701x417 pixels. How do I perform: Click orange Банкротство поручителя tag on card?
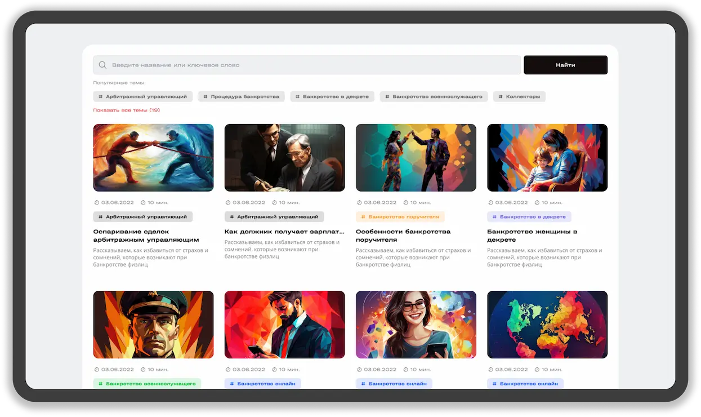(x=400, y=216)
